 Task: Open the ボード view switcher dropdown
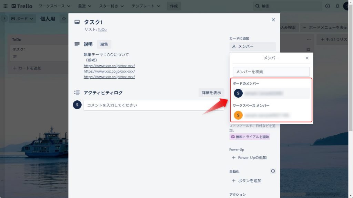click(x=22, y=19)
